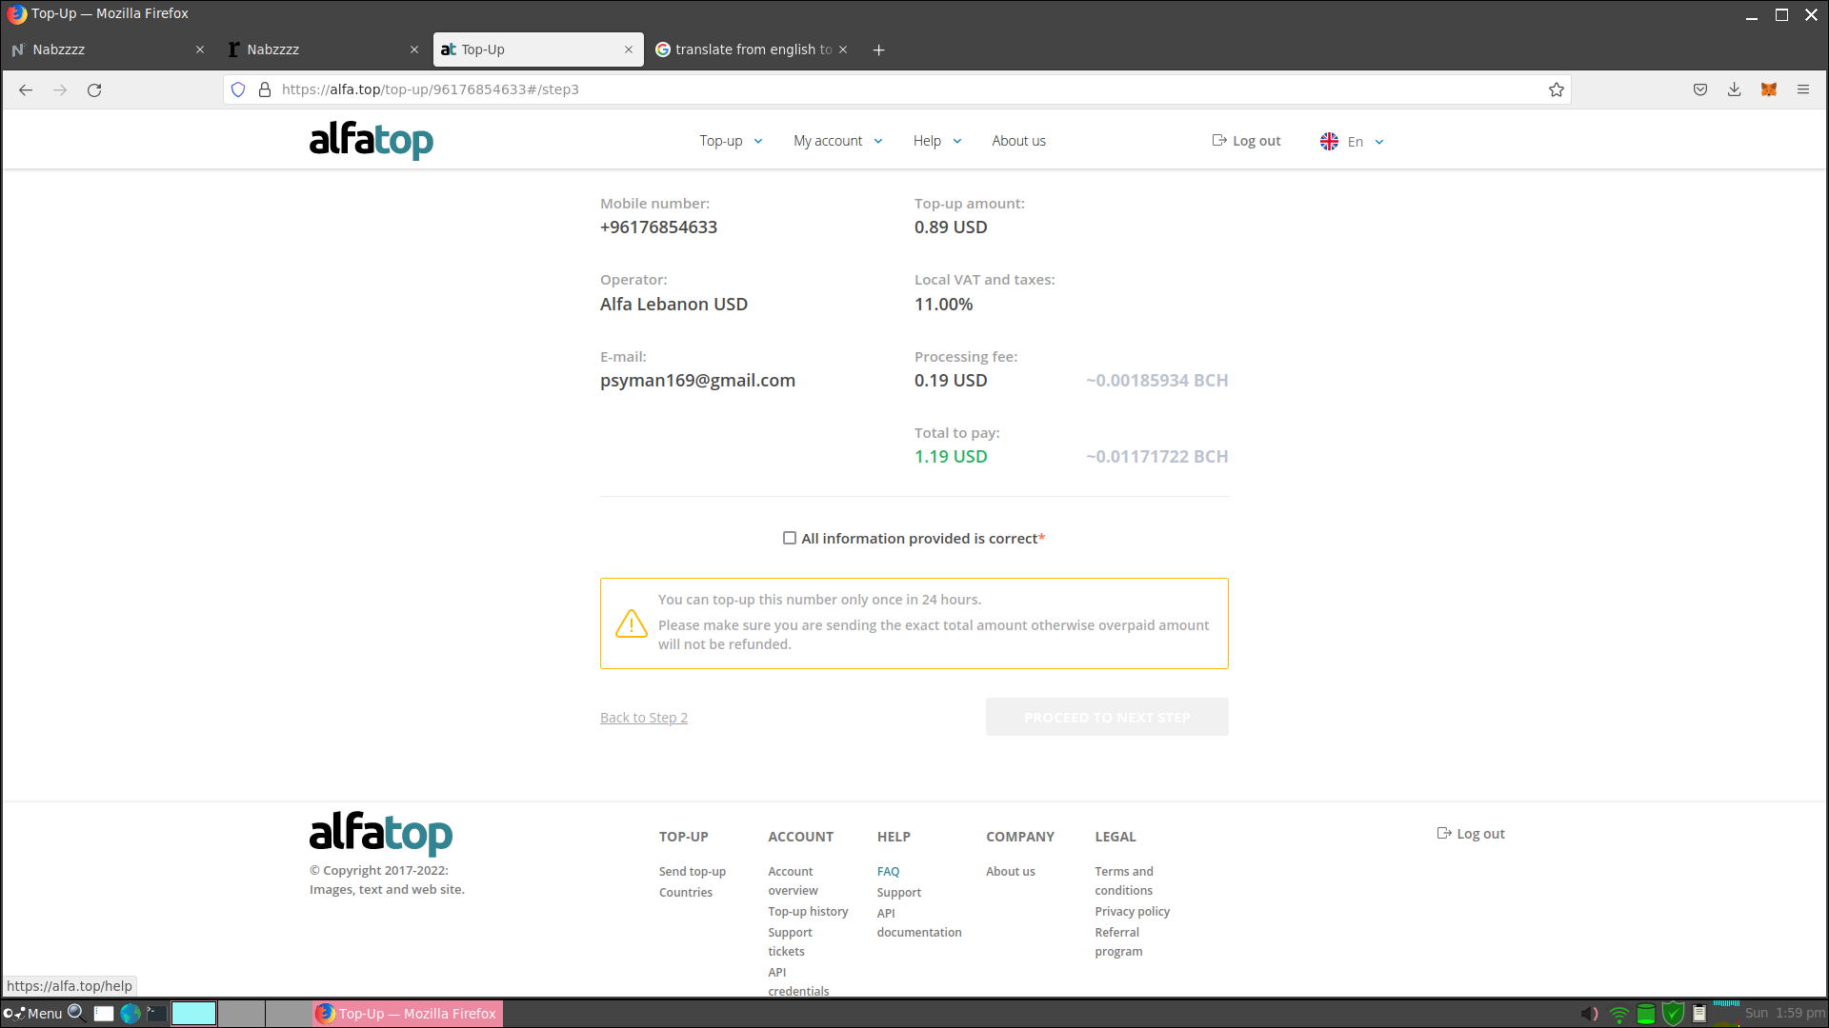Select the Top-Up browser tab
1829x1028 pixels.
pyautogui.click(x=538, y=49)
